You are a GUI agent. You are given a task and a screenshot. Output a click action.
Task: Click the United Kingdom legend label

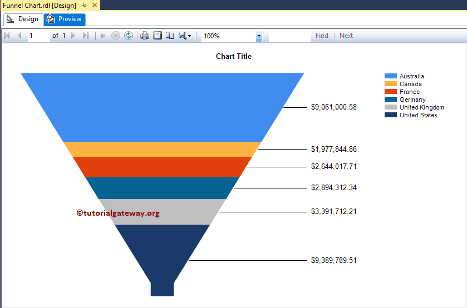(422, 107)
